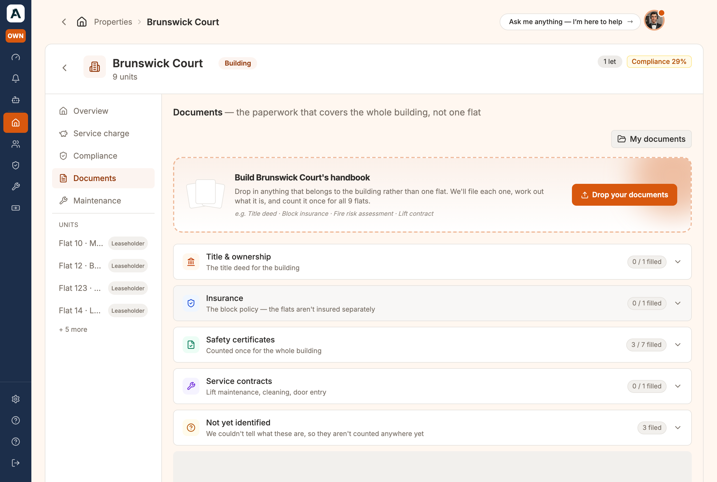Click the Drop your documents button

click(x=625, y=195)
